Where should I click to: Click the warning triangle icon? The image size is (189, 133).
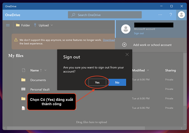(16, 40)
